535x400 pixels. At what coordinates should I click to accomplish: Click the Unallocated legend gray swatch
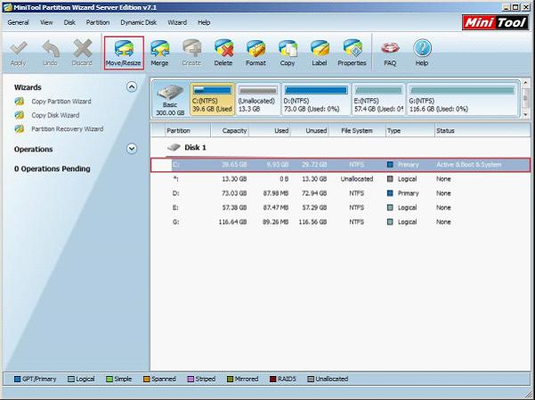point(310,379)
